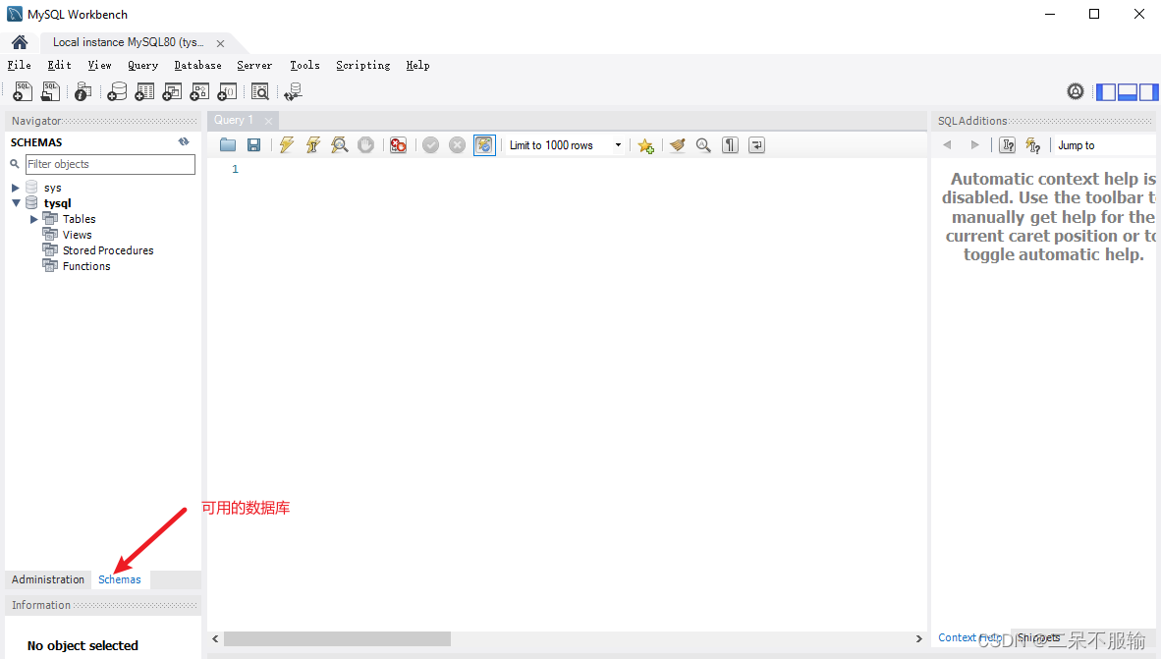Execute statement under the cursor icon
This screenshot has height=659, width=1161.
tap(313, 145)
